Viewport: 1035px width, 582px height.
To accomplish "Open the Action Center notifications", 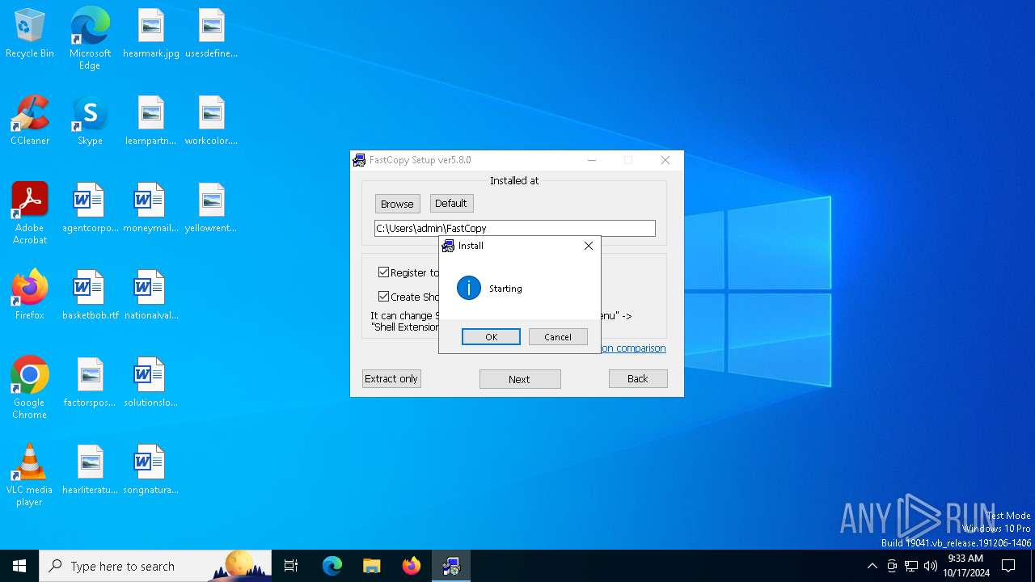I will [1008, 566].
